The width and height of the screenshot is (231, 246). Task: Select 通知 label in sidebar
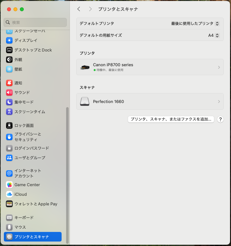tap(18, 83)
